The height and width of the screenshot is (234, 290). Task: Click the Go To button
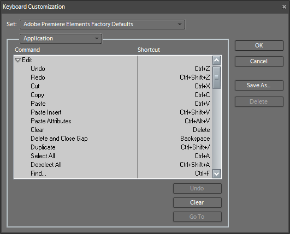[197, 217]
